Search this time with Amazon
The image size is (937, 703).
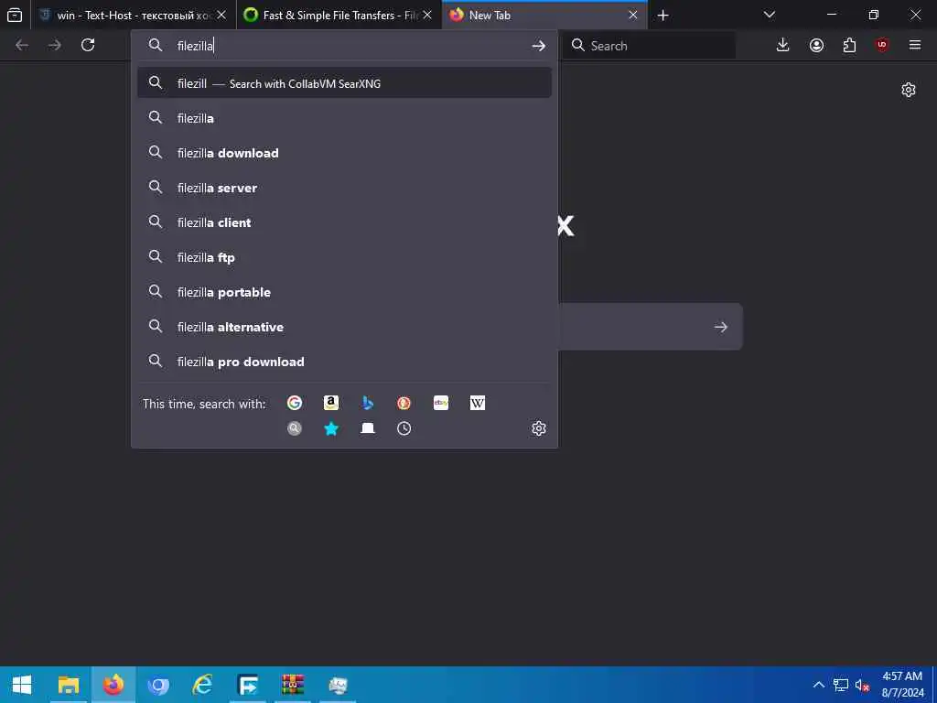tap(331, 403)
